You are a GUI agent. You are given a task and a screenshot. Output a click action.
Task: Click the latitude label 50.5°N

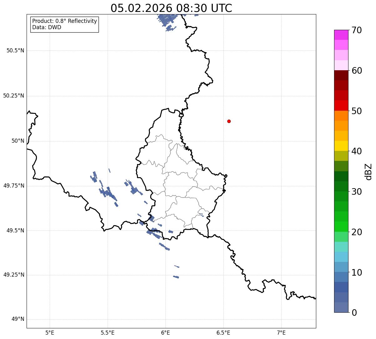click(15, 50)
